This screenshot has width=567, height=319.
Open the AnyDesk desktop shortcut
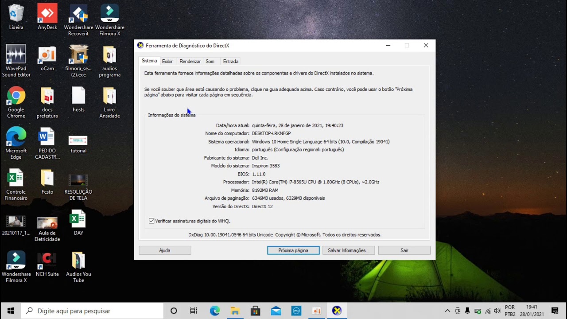click(x=47, y=17)
